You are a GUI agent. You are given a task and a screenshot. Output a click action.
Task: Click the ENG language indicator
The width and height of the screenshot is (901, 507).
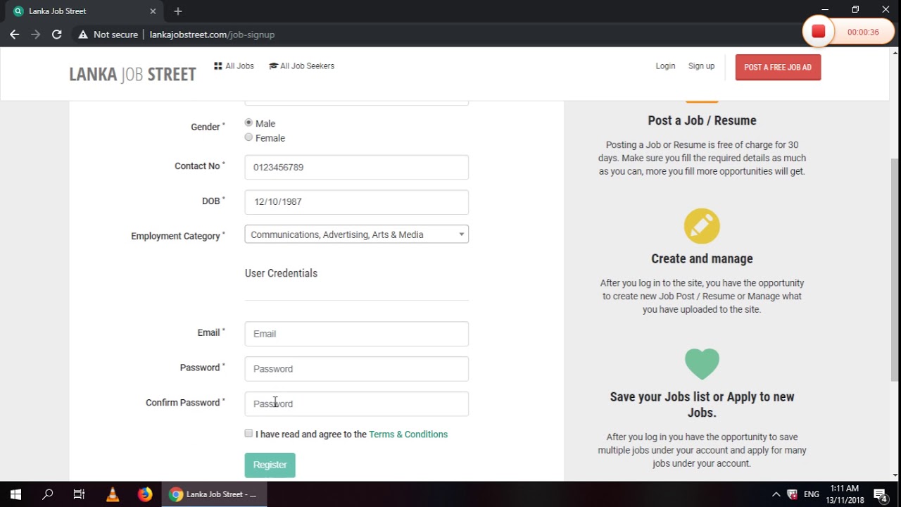coord(812,494)
